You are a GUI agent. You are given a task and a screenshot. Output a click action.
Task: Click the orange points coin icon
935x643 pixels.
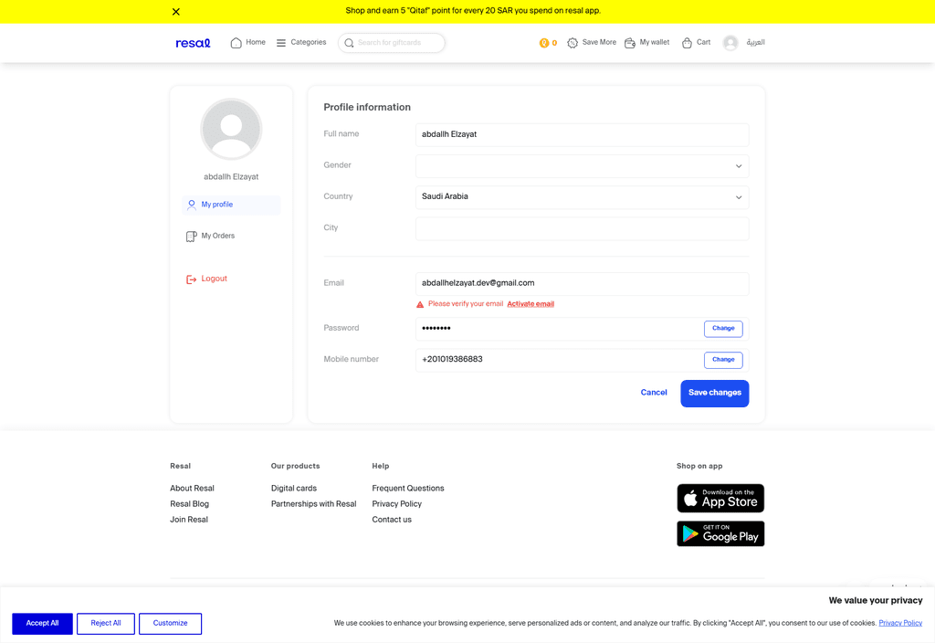[544, 43]
